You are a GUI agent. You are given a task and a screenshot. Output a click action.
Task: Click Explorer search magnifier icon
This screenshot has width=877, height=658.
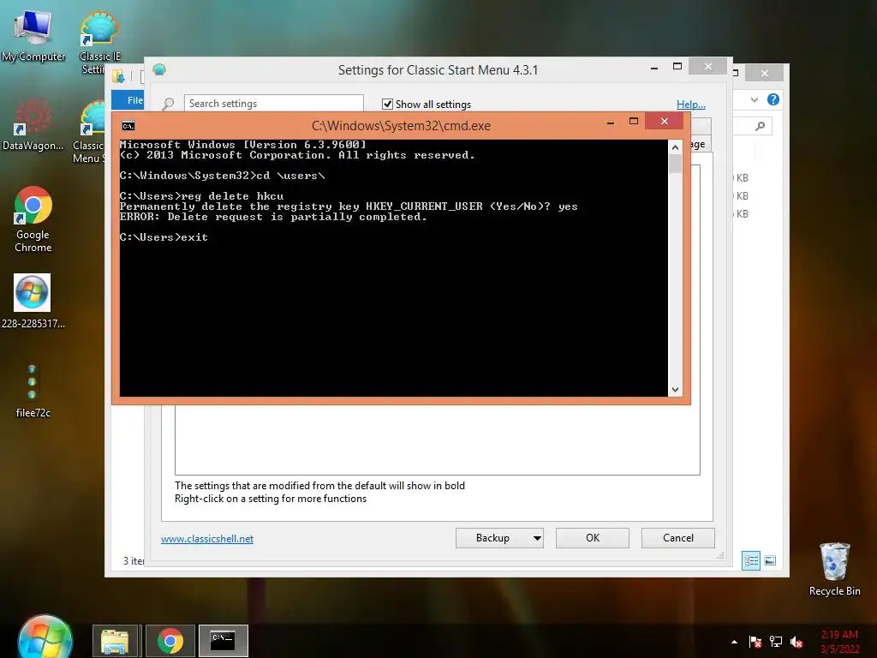(x=760, y=127)
